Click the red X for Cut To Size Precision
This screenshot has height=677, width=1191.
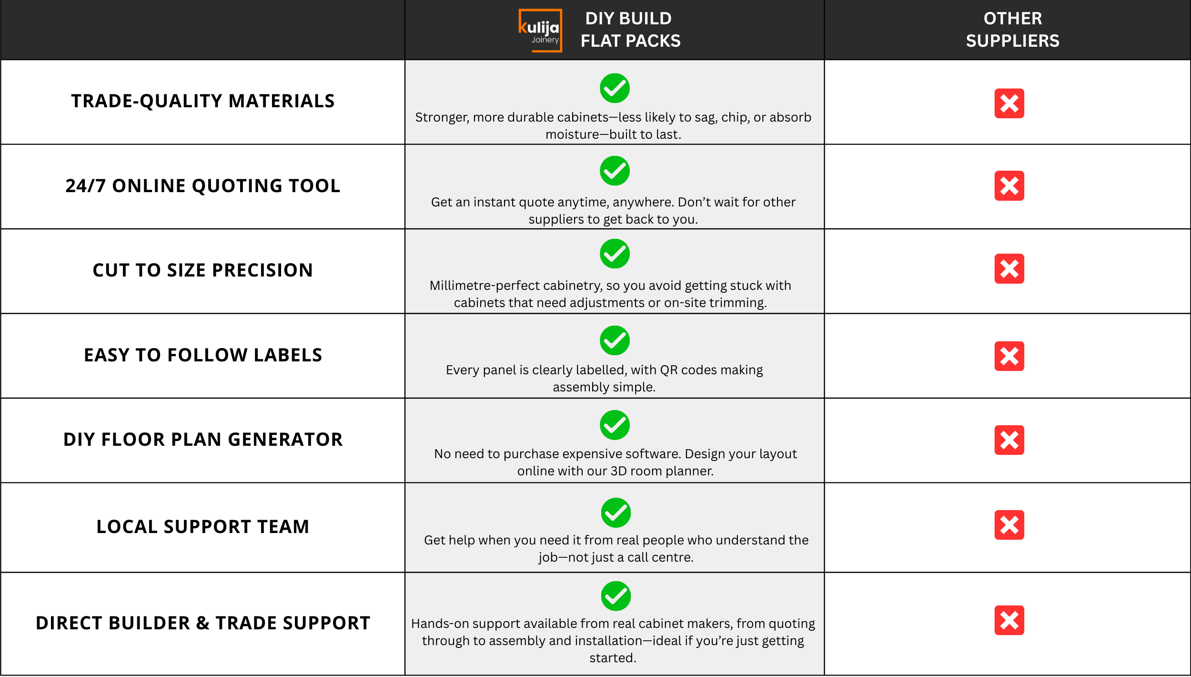pyautogui.click(x=1009, y=269)
